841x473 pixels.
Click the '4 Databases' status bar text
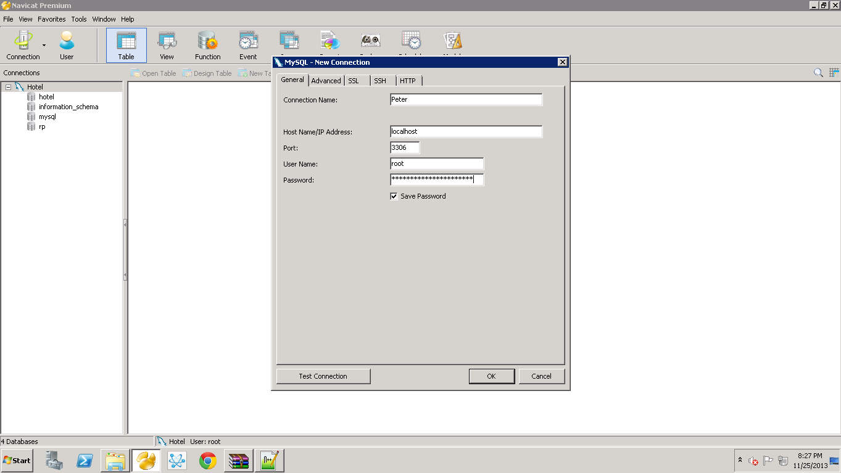pos(20,442)
